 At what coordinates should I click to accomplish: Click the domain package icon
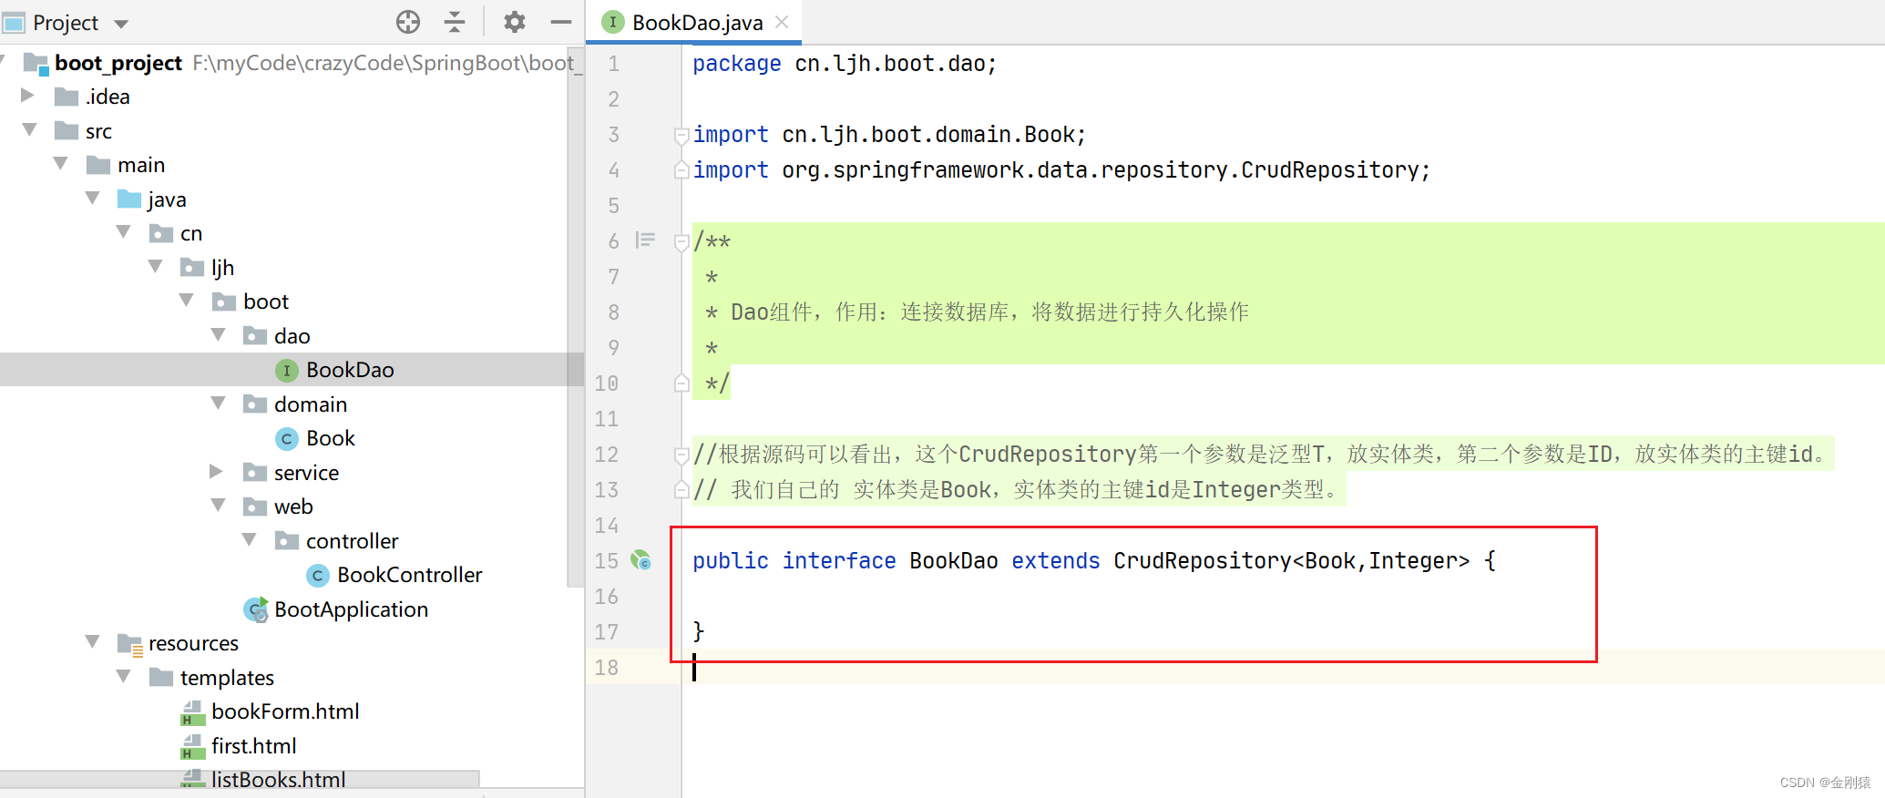point(255,404)
